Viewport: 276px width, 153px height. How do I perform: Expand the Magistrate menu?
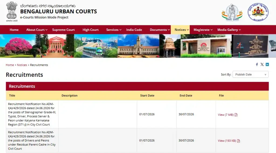point(203,30)
